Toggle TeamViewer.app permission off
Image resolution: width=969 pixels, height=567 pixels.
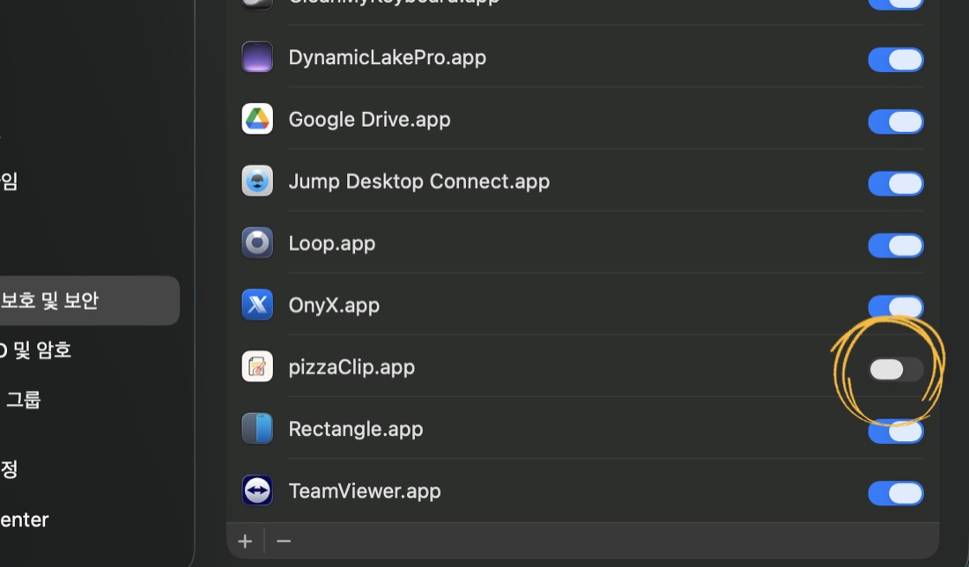click(896, 493)
